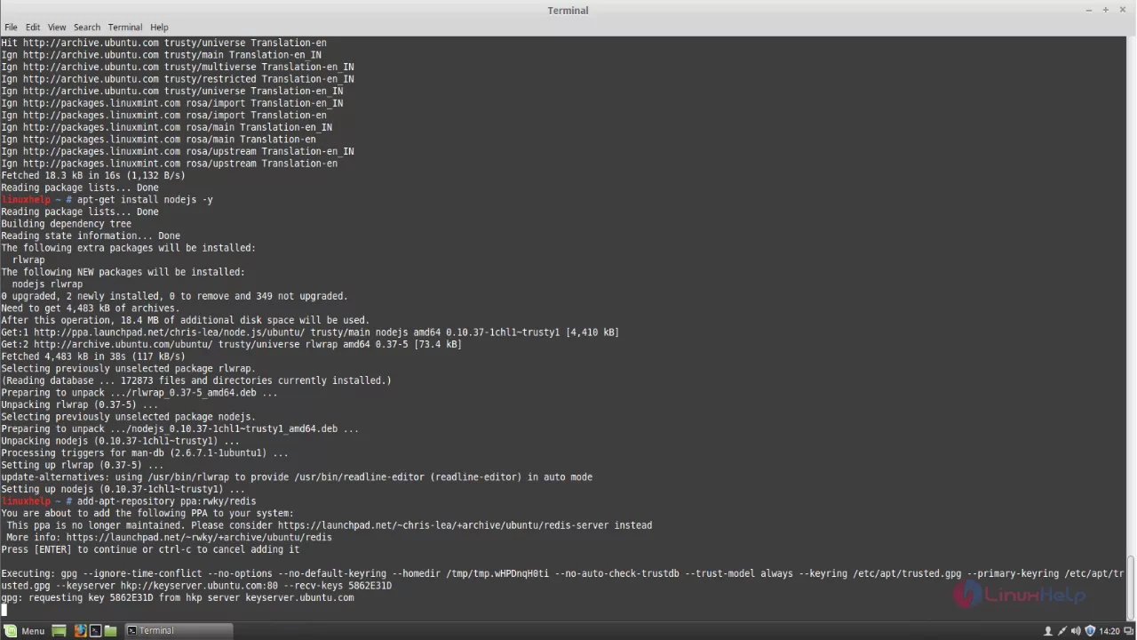Click the window list icon in tray
Viewport: 1137px width, 640px height.
point(1129,631)
